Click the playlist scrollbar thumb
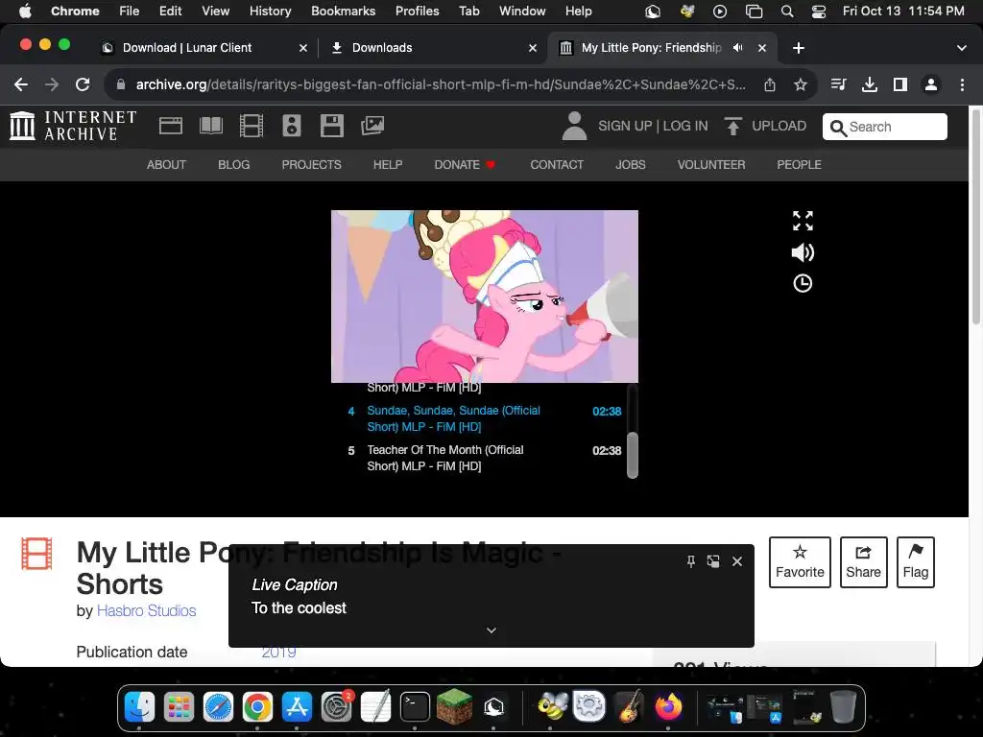Screen dimensions: 983x737 tap(633, 455)
